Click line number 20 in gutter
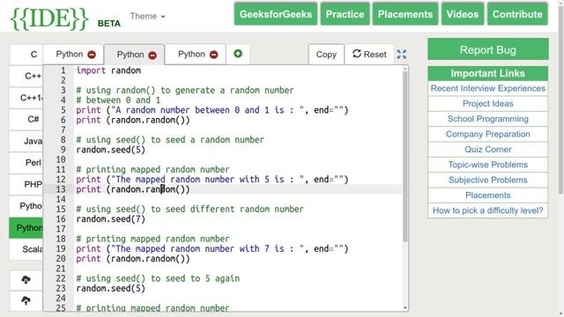Image resolution: width=564 pixels, height=317 pixels. tap(61, 259)
